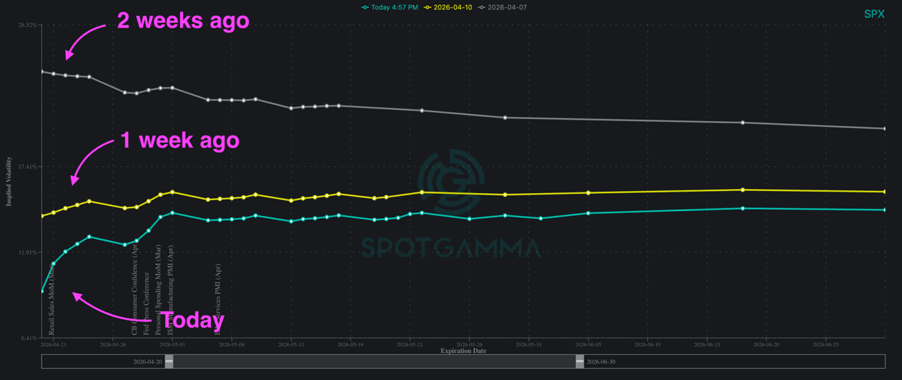Click the left range slider handle at 2026-04-20
902x380 pixels.
tap(169, 361)
